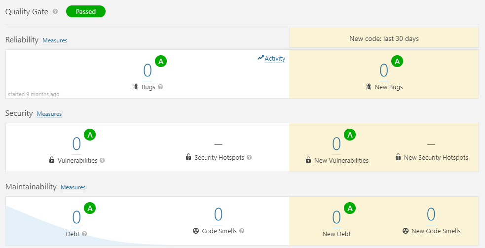Click the help icon beside Vulnerabilities
The height and width of the screenshot is (248, 485).
pyautogui.click(x=102, y=160)
